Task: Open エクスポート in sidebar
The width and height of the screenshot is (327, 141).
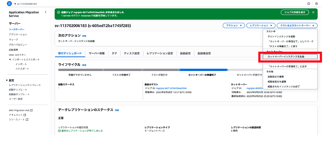Action: point(22,69)
